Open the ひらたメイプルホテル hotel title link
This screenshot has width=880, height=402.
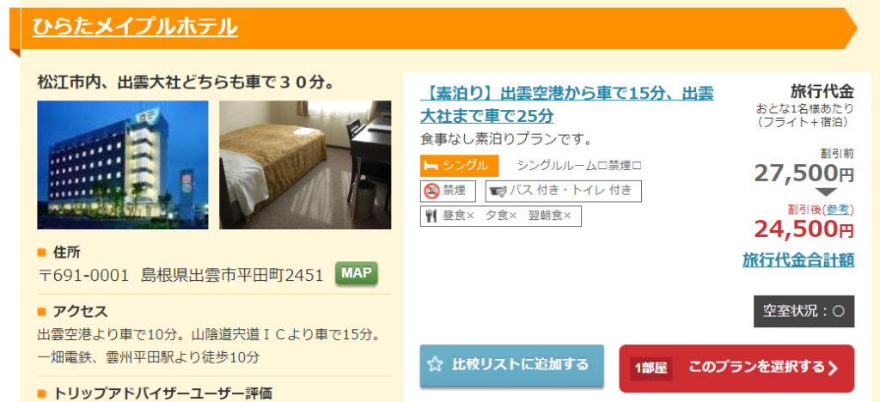click(x=135, y=27)
